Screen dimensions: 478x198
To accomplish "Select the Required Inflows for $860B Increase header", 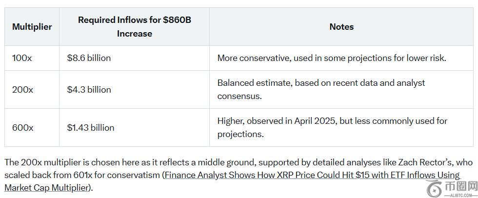I will (x=135, y=27).
